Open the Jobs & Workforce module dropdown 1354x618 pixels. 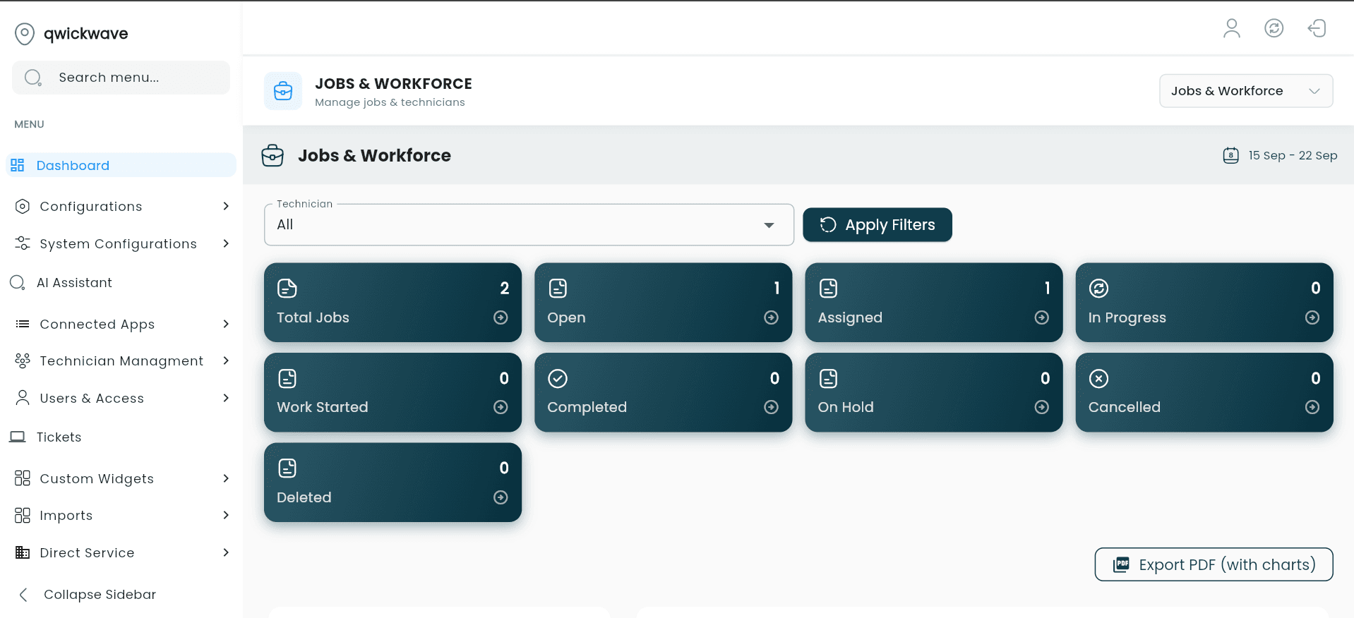pos(1246,91)
